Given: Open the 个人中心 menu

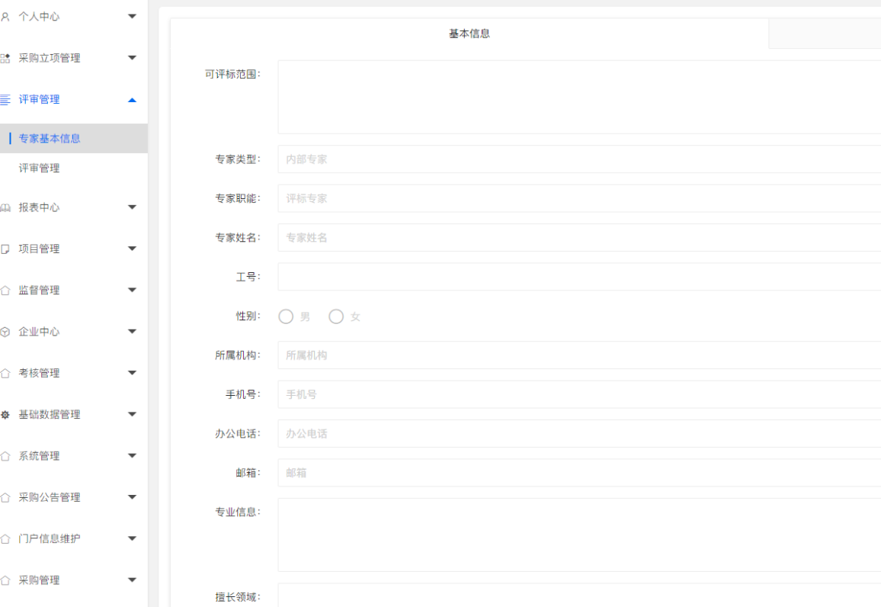Looking at the screenshot, I should pyautogui.click(x=74, y=17).
